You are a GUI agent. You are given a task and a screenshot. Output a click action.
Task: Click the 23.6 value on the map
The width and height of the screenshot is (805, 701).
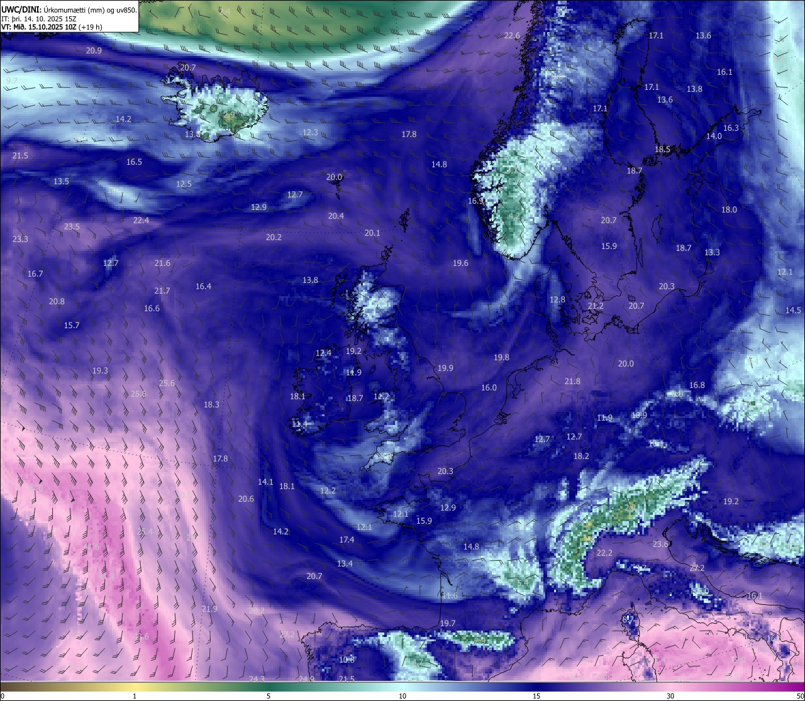point(661,544)
